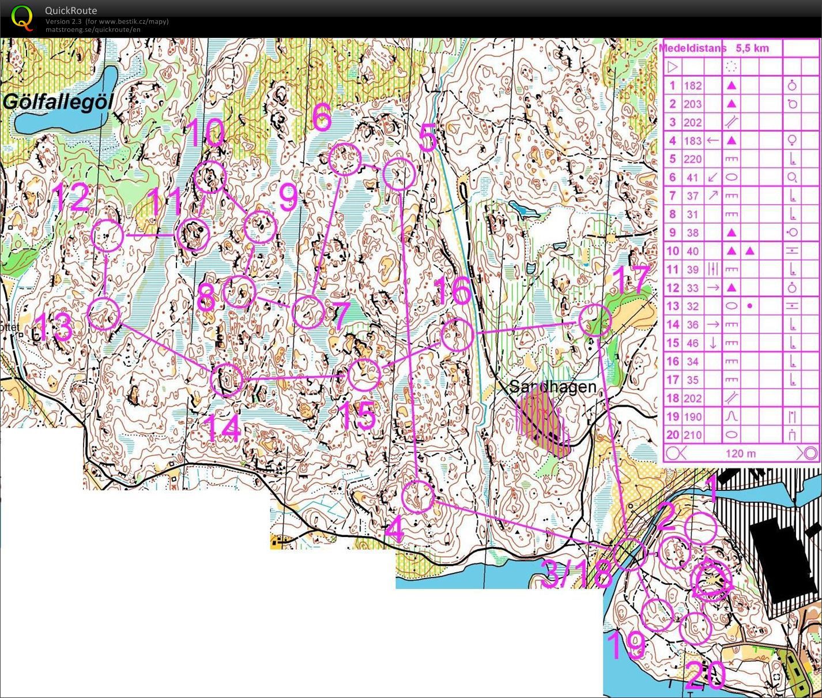This screenshot has height=698, width=822.
Task: Click control code 190 in row 19
Action: pos(693,416)
